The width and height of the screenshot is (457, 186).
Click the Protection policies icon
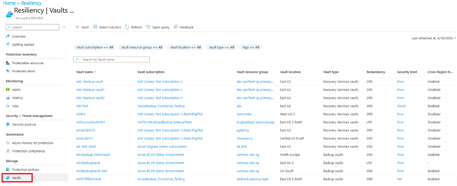8,169
